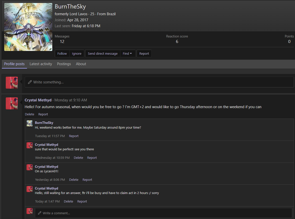
Task: Open the About tab
Action: click(x=81, y=64)
